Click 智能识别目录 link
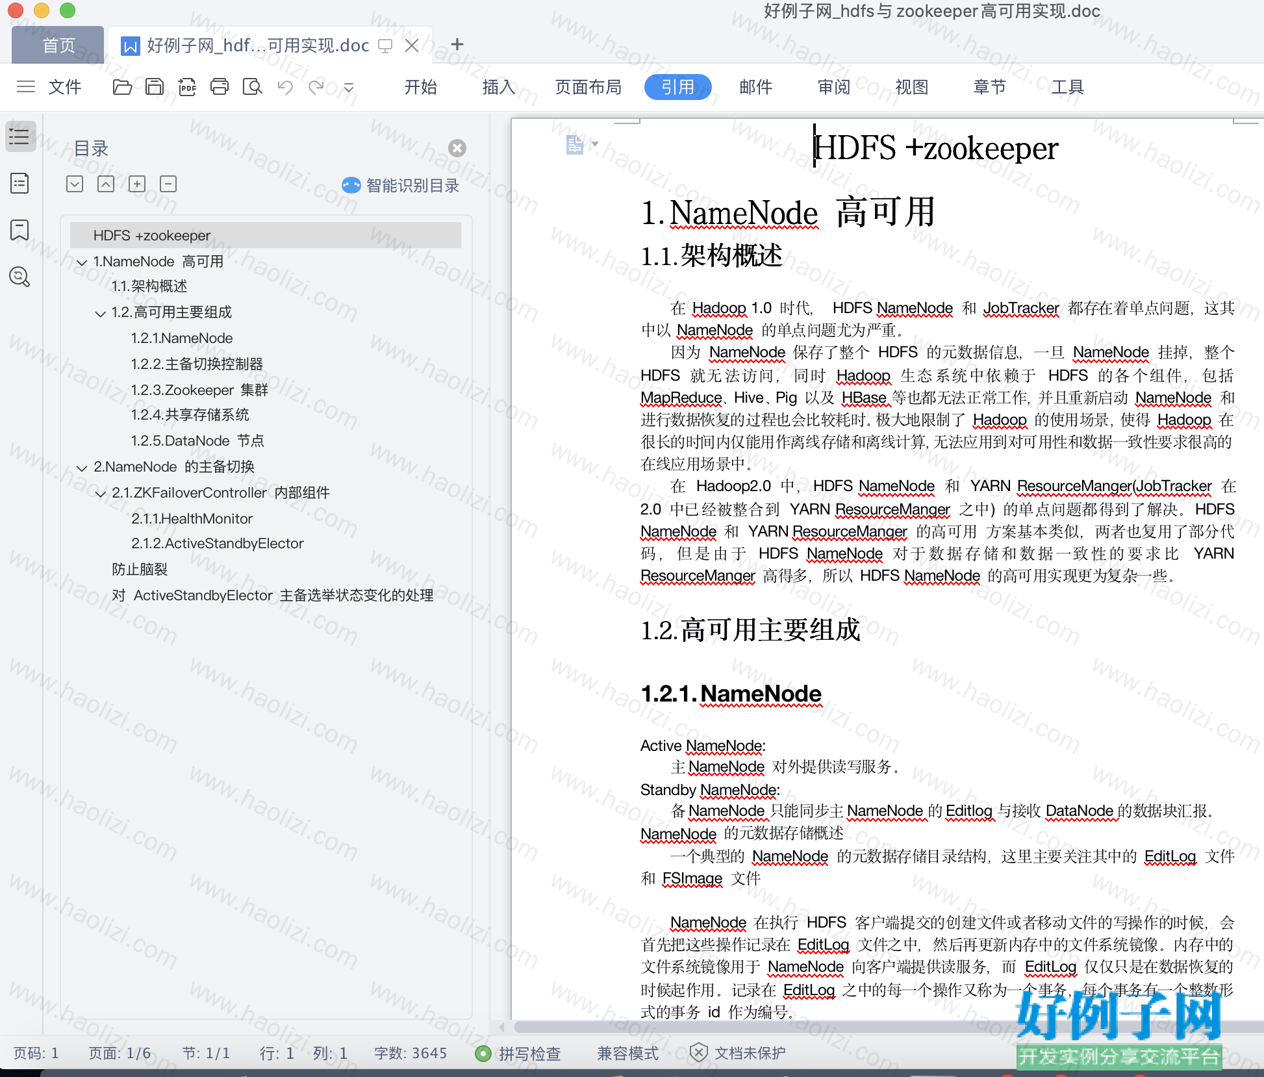Image resolution: width=1264 pixels, height=1077 pixels. click(x=401, y=186)
